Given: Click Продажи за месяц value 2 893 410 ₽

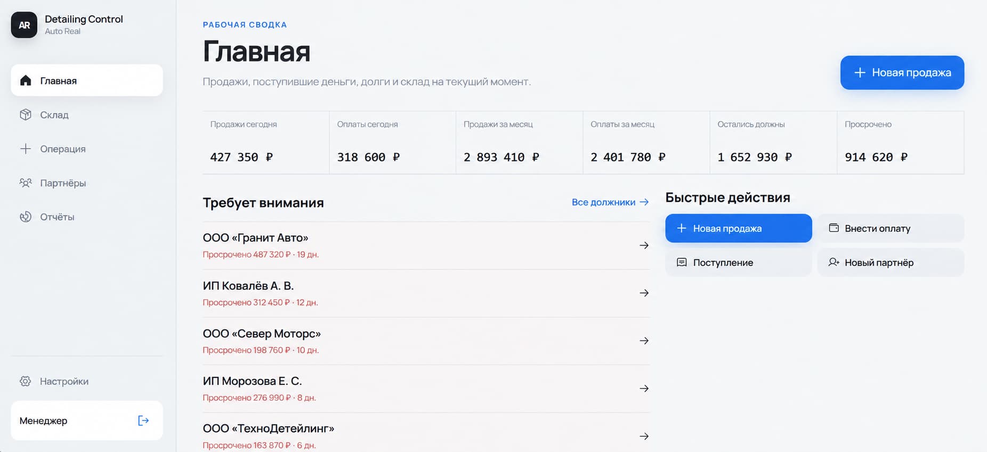Looking at the screenshot, I should (x=501, y=157).
